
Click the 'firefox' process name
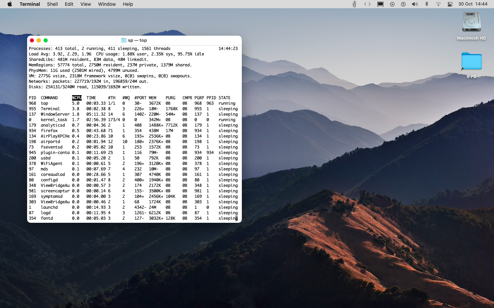tap(49, 131)
